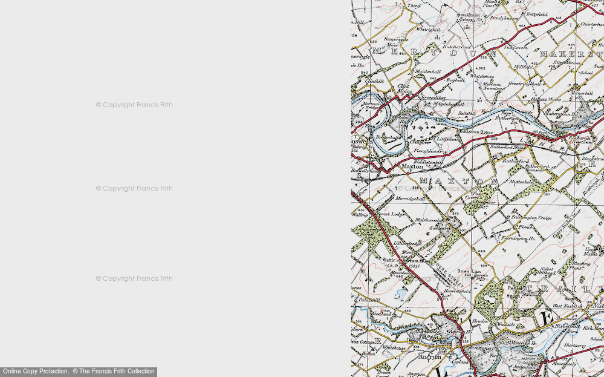Click the DERE STREET road label
The height and width of the screenshot is (377, 604).
pos(450,275)
